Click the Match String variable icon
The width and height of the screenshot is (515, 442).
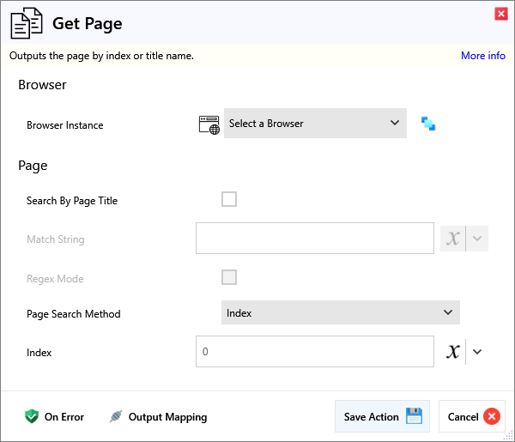click(x=452, y=239)
